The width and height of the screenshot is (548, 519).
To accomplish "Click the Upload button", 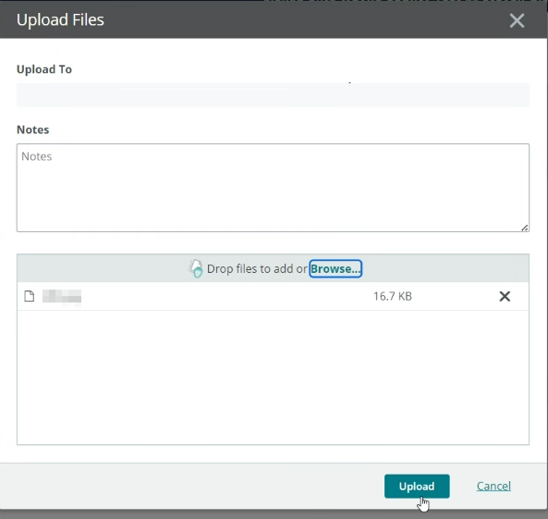I will click(417, 486).
